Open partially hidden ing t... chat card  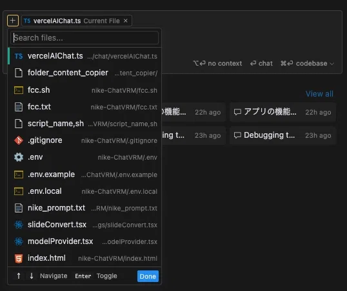point(193,135)
